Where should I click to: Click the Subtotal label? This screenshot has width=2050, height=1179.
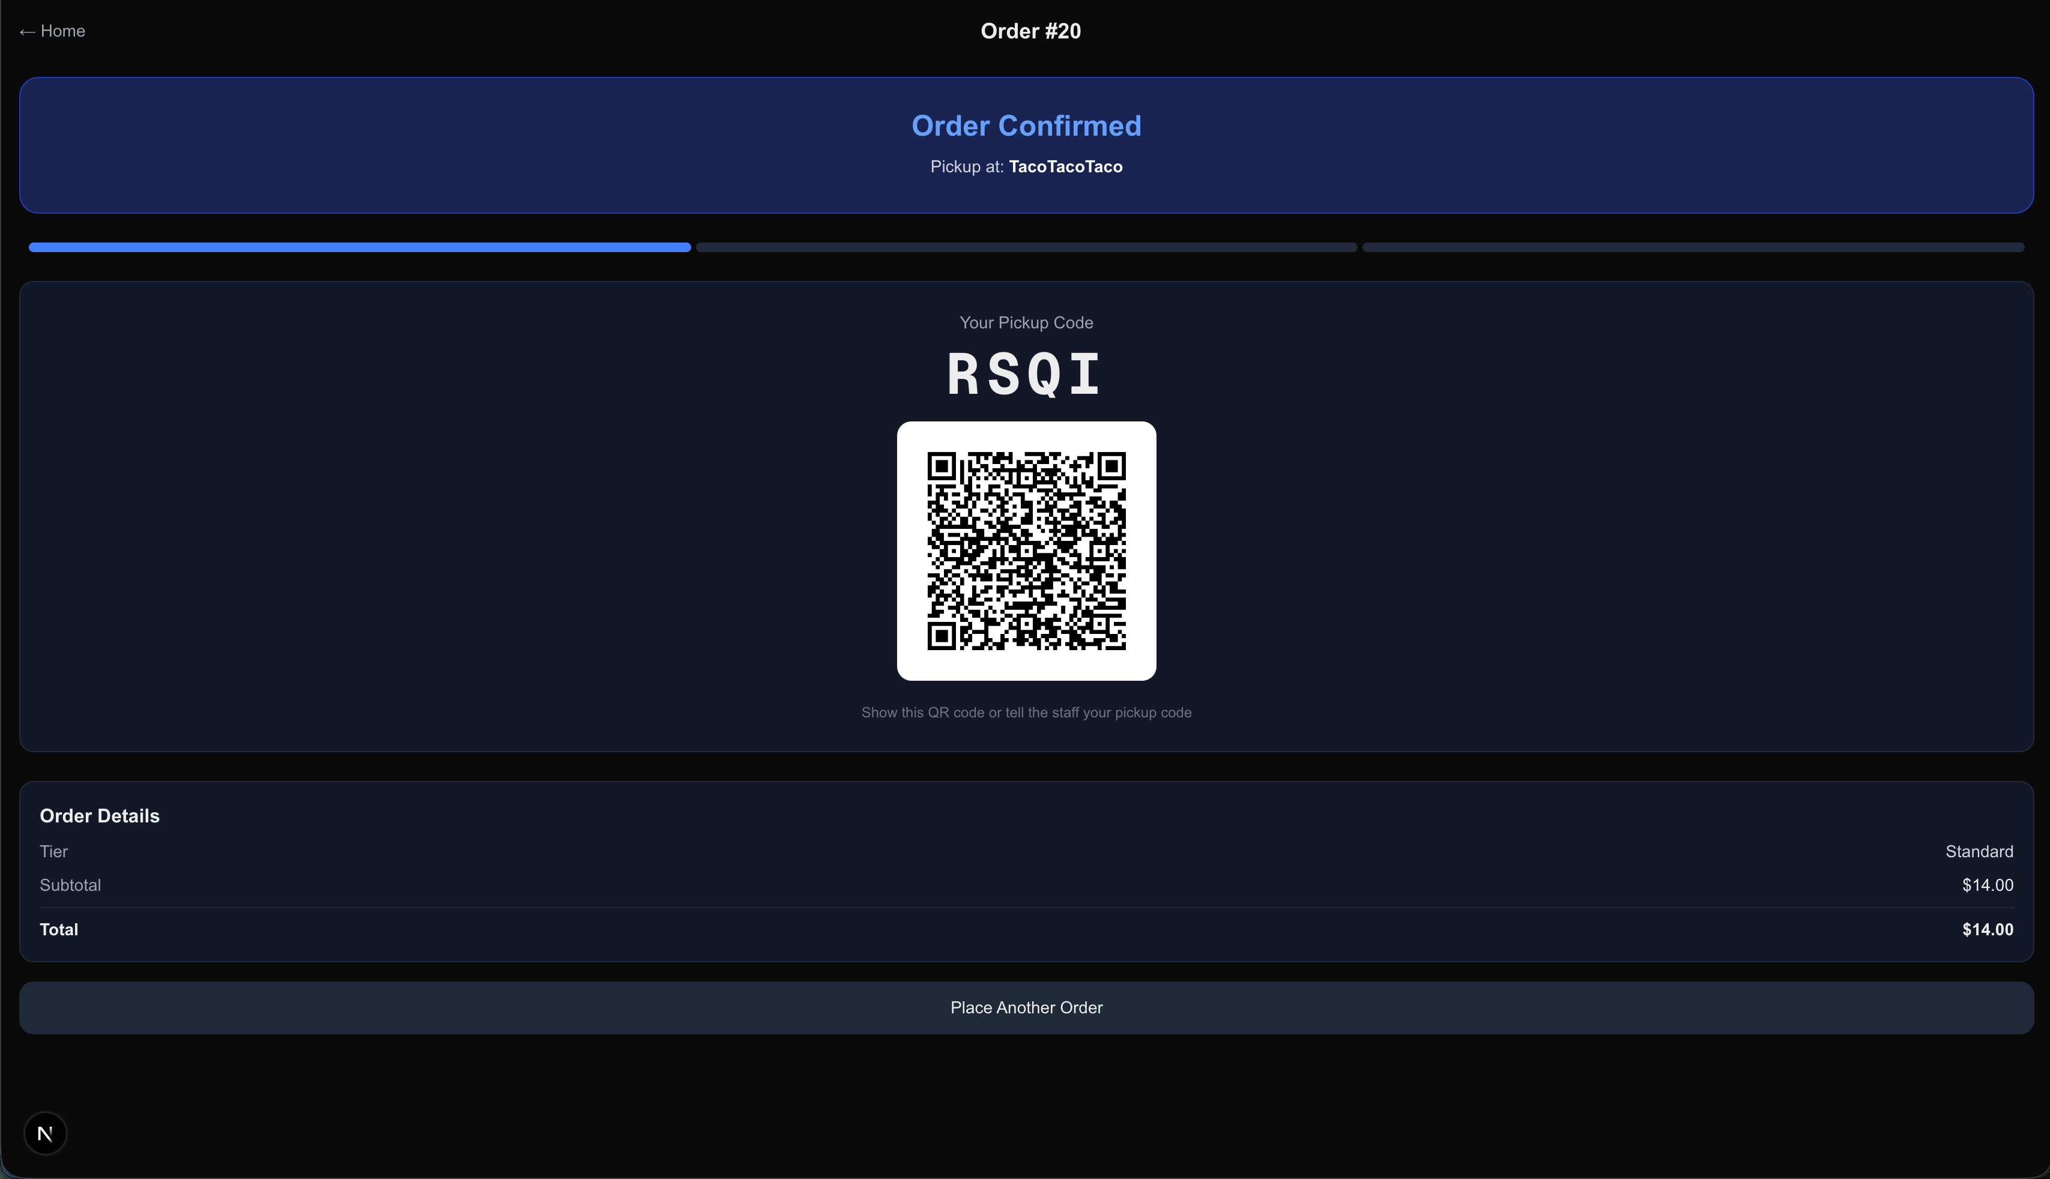point(70,885)
